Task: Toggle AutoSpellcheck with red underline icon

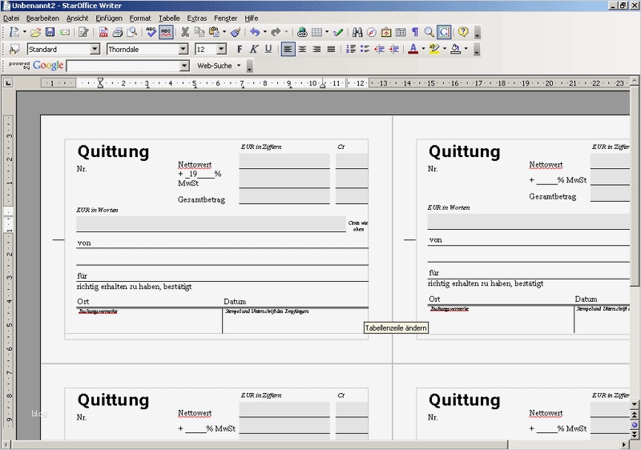Action: pyautogui.click(x=166, y=33)
